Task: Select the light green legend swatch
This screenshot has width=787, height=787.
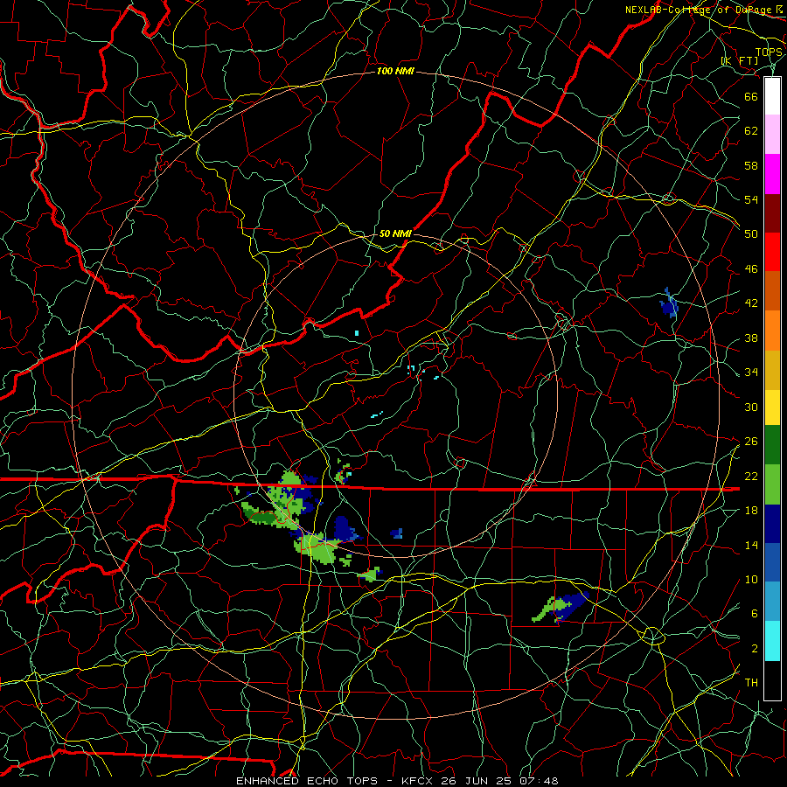Action: 772,484
